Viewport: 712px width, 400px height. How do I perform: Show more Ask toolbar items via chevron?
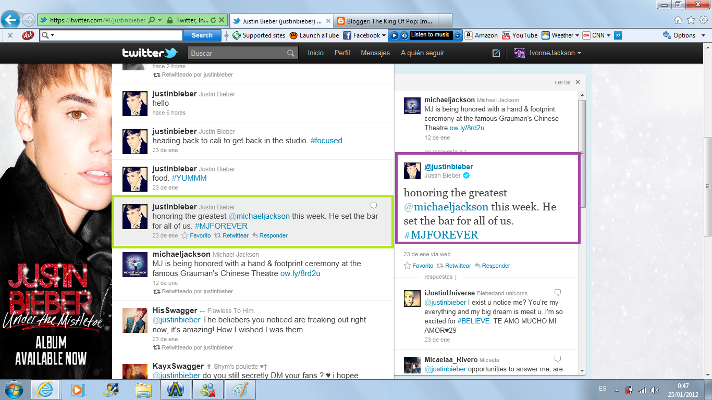tap(618, 35)
